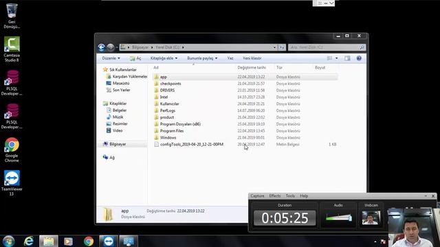Viewport: 440px width, 247px height.
Task: Select the configTools_2019-04-20_12-21-00PM file
Action: point(192,144)
